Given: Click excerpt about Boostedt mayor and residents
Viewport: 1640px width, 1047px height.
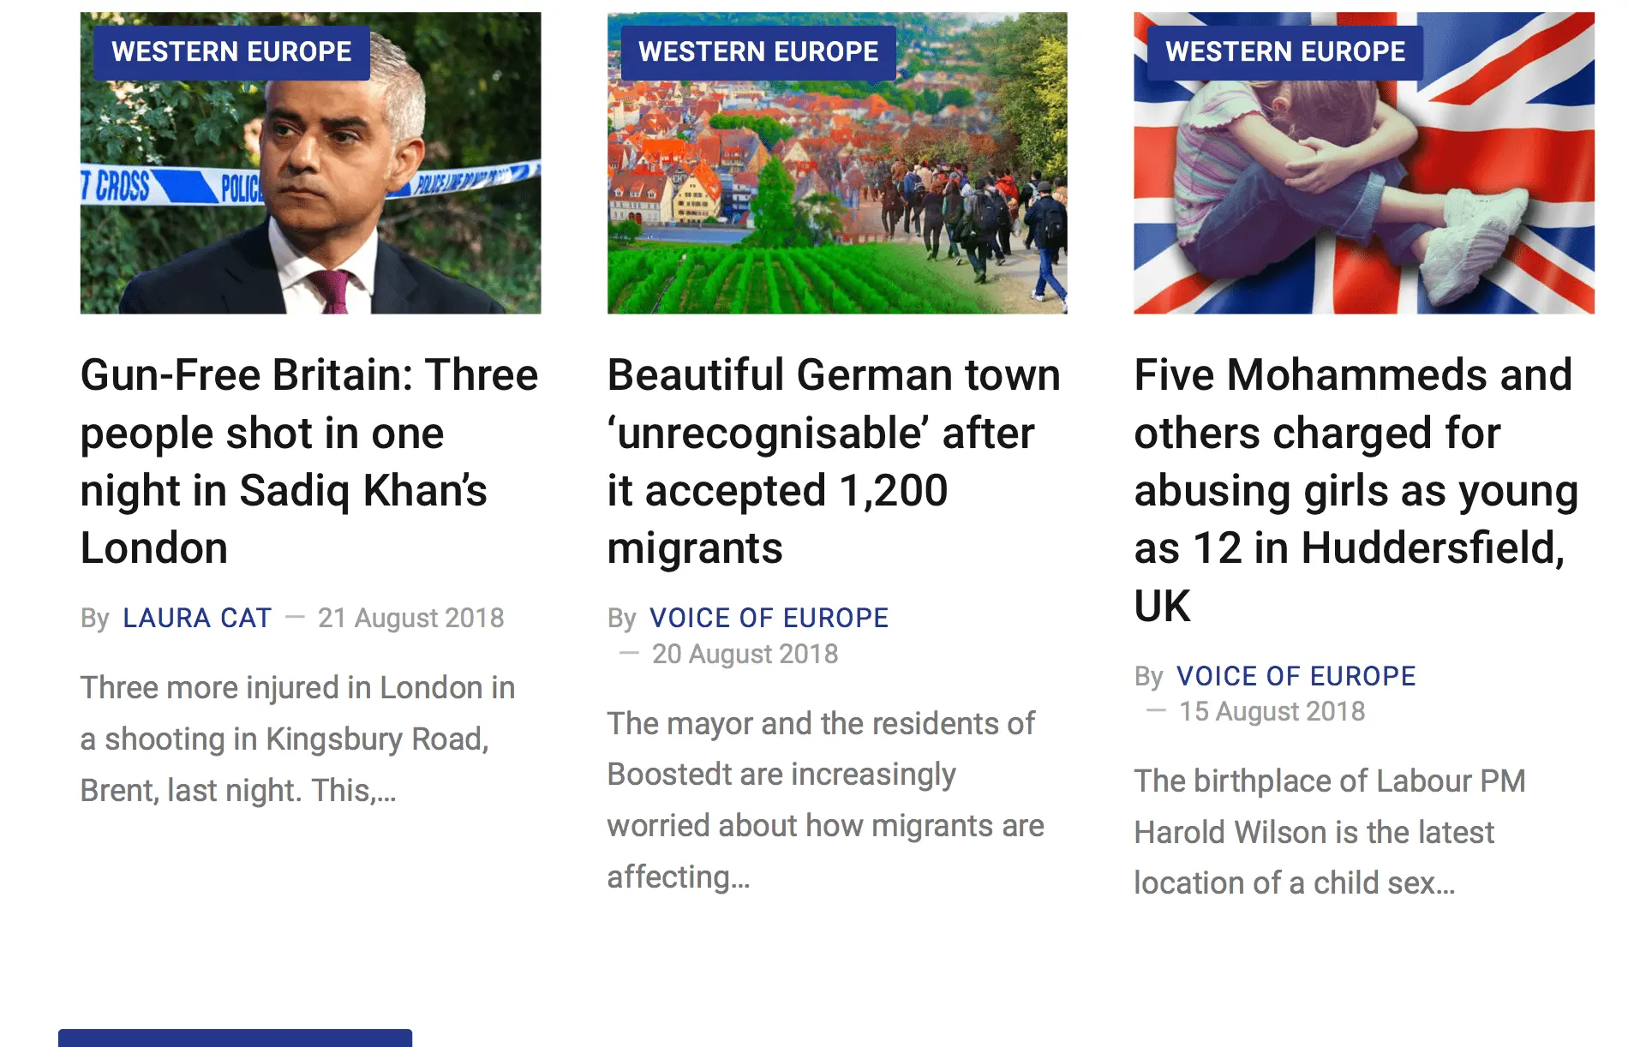Looking at the screenshot, I should pyautogui.click(x=825, y=799).
